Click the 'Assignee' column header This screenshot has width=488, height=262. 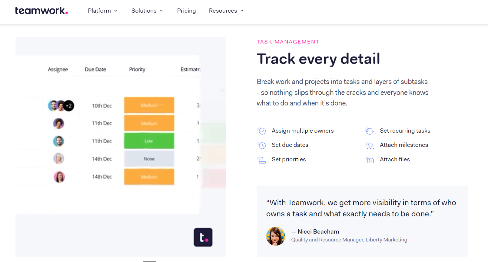click(58, 69)
